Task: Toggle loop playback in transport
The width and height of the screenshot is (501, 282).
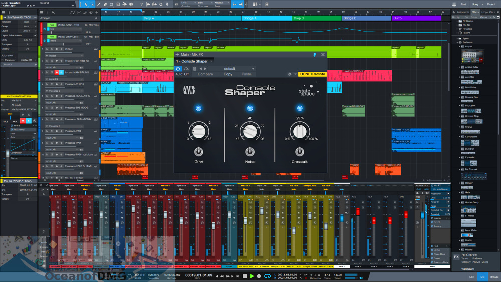Action: 267,276
